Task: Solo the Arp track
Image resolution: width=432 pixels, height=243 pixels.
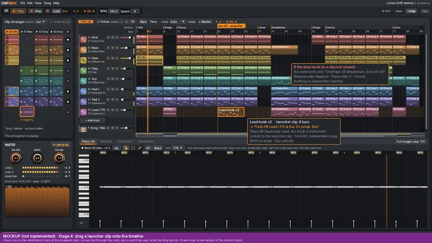Action: pyautogui.click(x=117, y=79)
